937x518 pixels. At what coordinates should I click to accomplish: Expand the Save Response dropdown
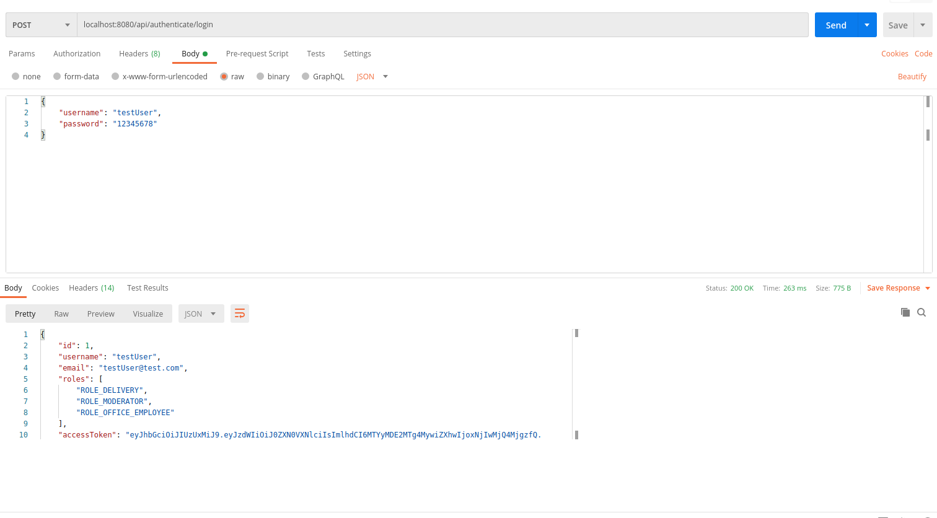[x=899, y=288]
